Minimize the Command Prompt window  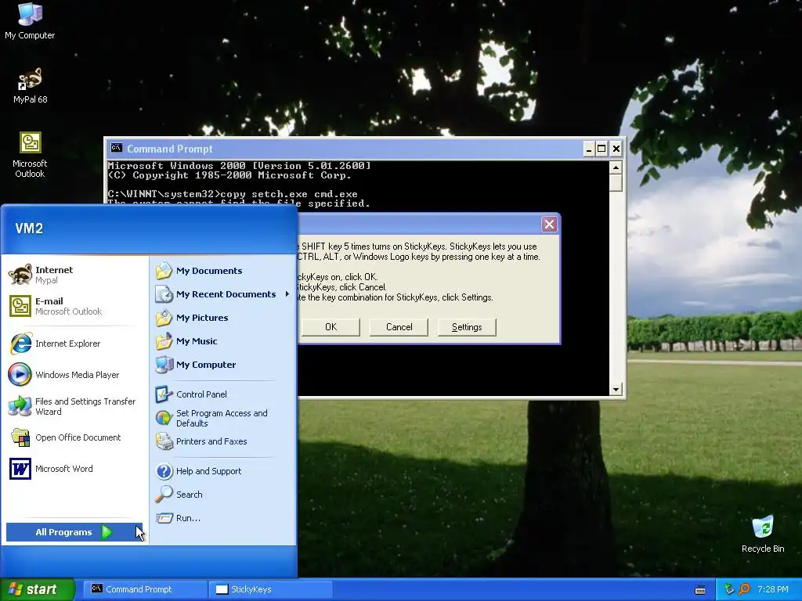pos(589,149)
